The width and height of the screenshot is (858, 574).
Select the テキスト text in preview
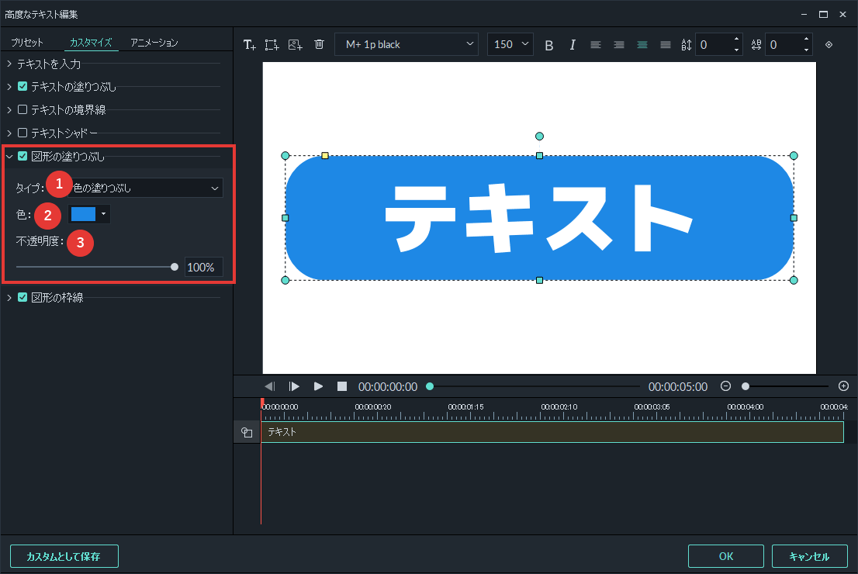pos(539,218)
